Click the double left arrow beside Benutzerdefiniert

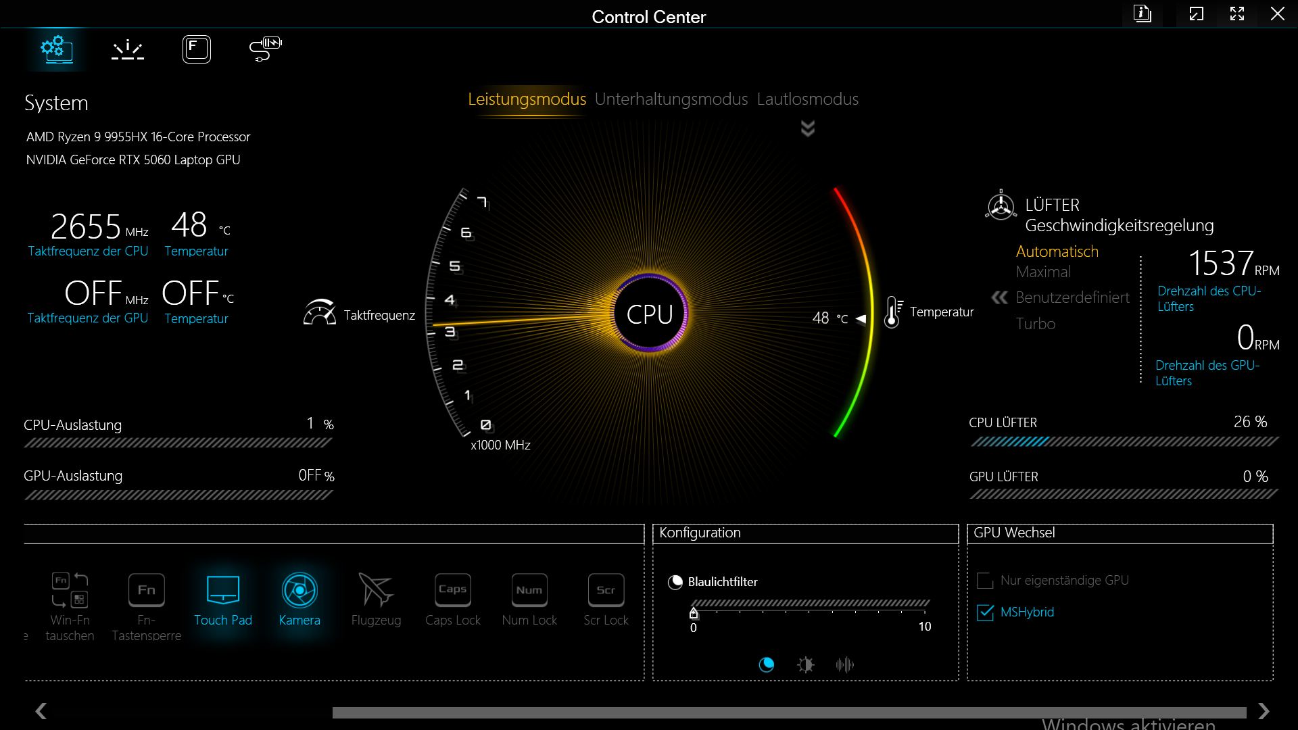(x=999, y=297)
